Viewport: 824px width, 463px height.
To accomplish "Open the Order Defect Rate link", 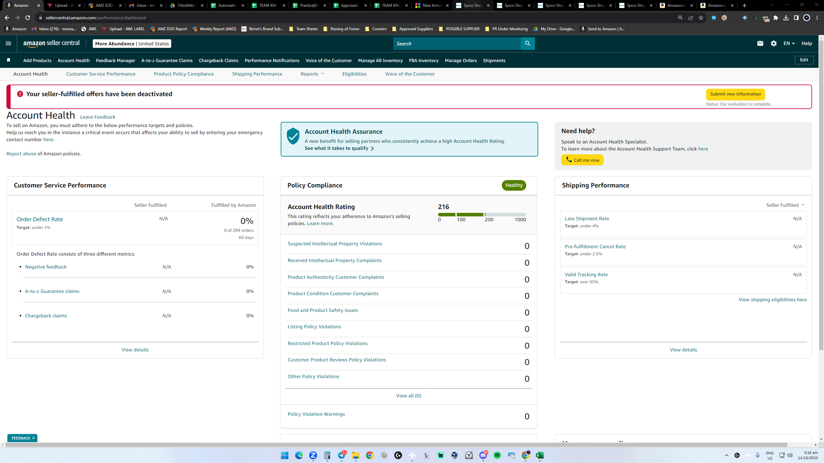I will tap(40, 219).
